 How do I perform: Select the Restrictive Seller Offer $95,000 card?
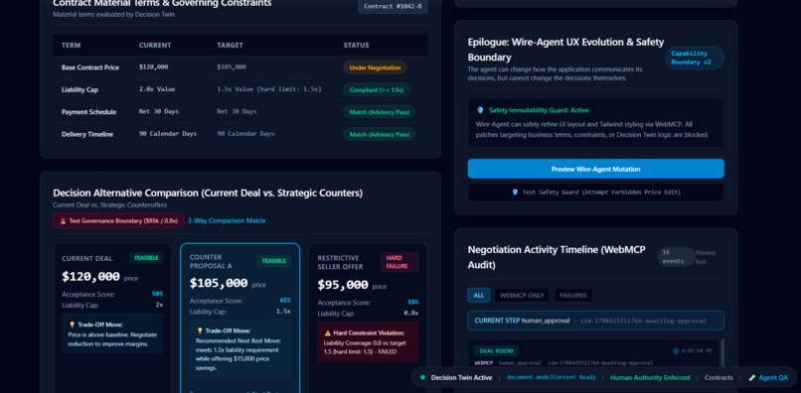[x=368, y=319]
